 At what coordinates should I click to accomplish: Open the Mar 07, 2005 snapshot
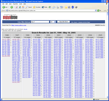99,57
